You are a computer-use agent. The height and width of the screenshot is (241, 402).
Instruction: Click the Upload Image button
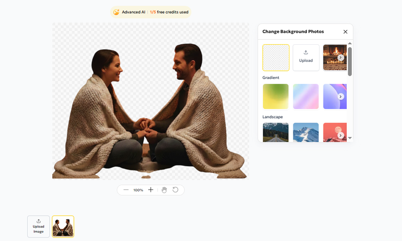click(39, 226)
